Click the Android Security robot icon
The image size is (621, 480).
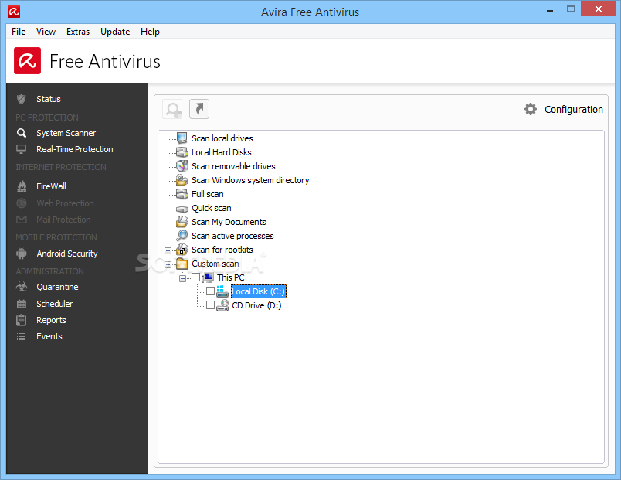(22, 254)
